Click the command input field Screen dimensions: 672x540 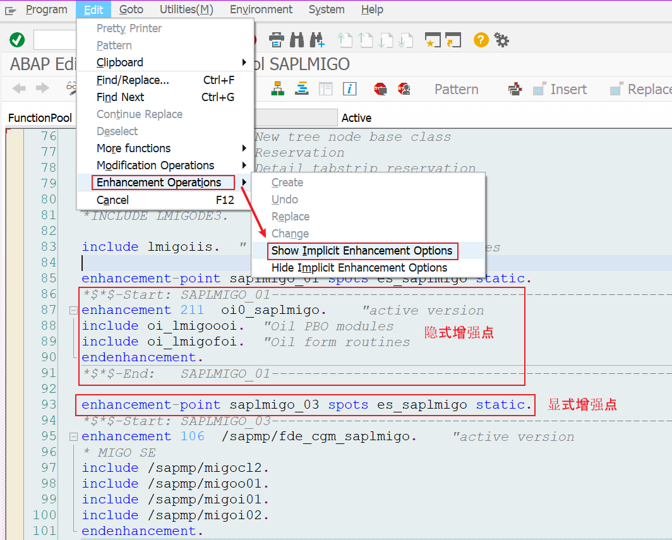pyautogui.click(x=55, y=40)
